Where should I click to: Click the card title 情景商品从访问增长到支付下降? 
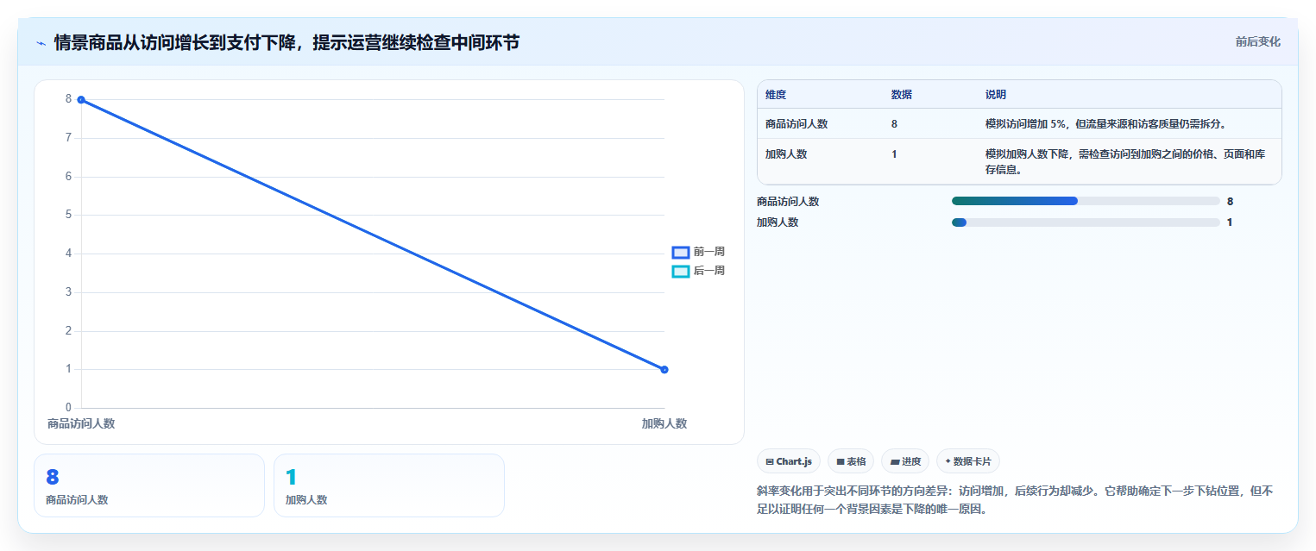click(x=286, y=42)
